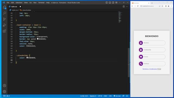The image size is (174, 98).
Task: Open the Terminos y Condiciones link
Action: (150, 69)
